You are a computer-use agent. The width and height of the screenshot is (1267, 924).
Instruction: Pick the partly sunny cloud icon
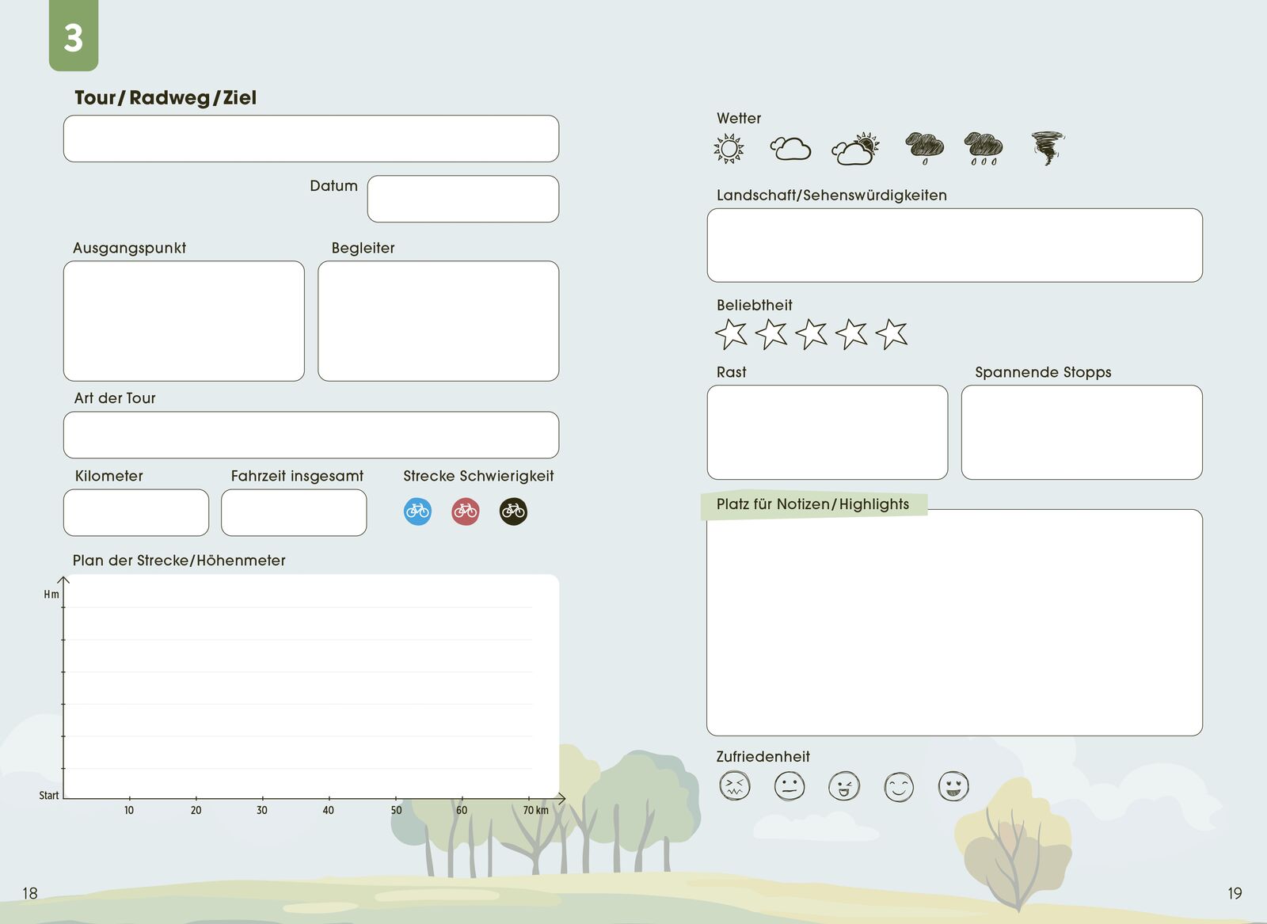855,149
